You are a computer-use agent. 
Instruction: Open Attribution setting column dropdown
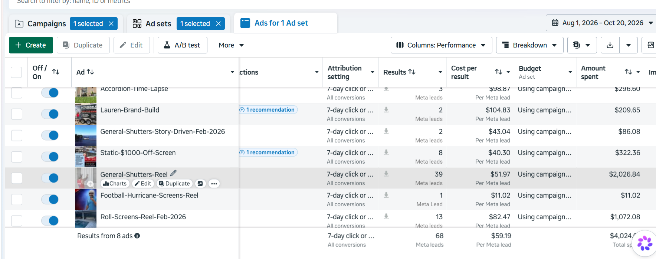(372, 72)
